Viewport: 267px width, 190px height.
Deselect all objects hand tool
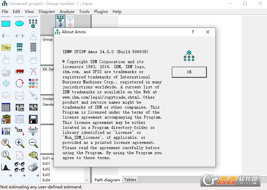33,60
